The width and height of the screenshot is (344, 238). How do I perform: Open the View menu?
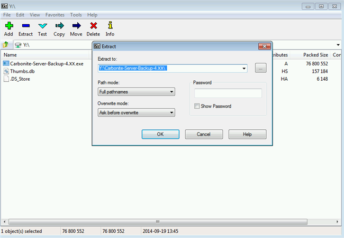coord(35,15)
